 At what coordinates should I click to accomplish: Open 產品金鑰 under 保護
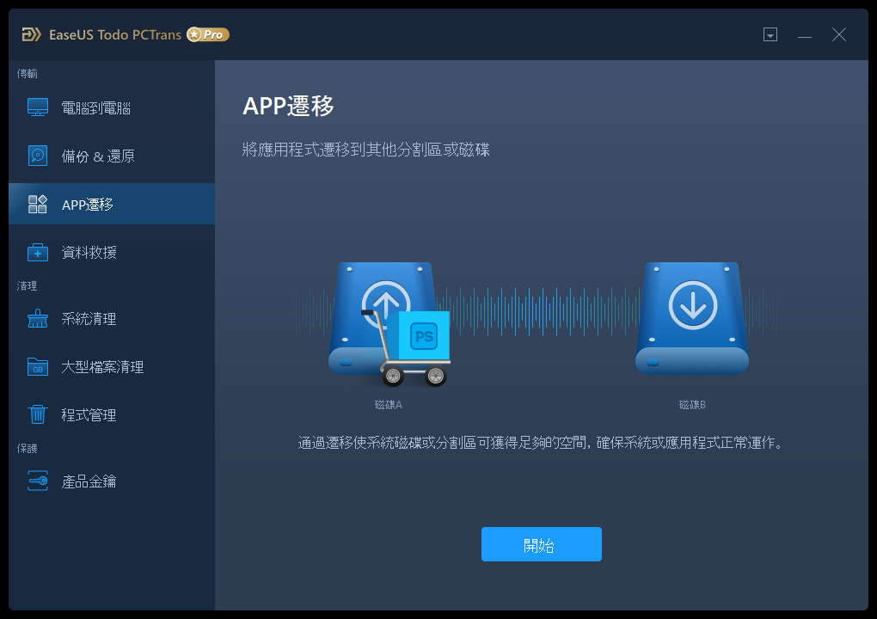112,481
